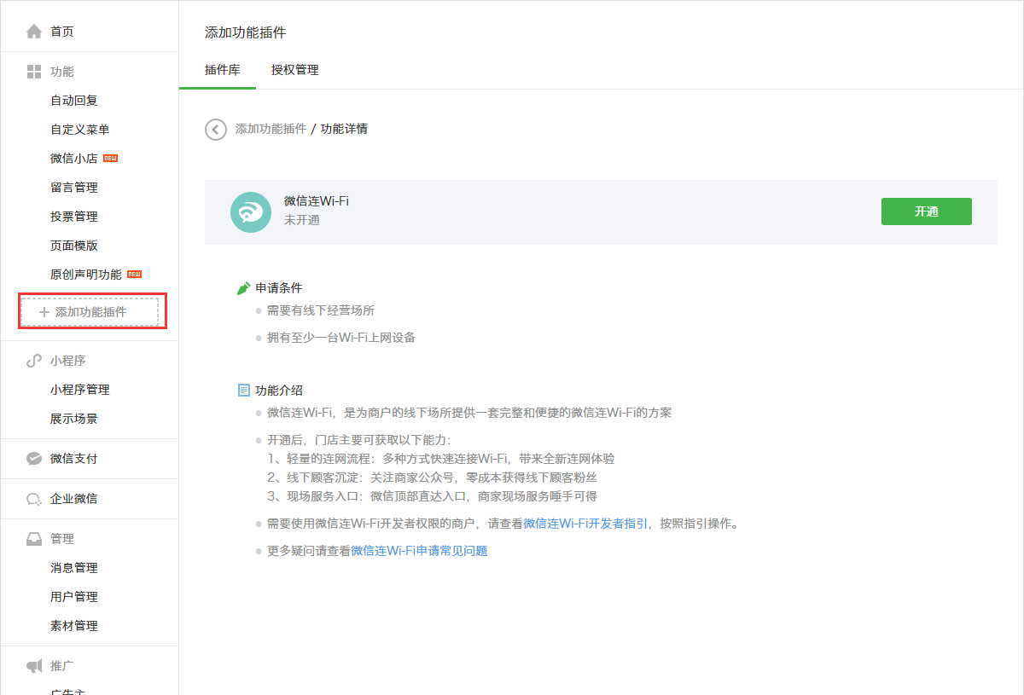Click the green 开通 button
This screenshot has width=1024, height=695.
927,211
